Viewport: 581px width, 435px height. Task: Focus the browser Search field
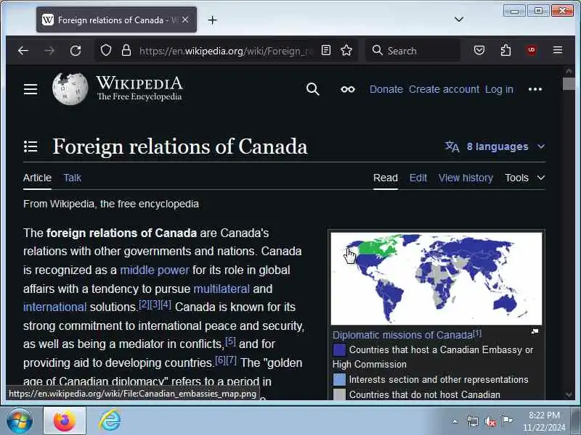pos(413,50)
